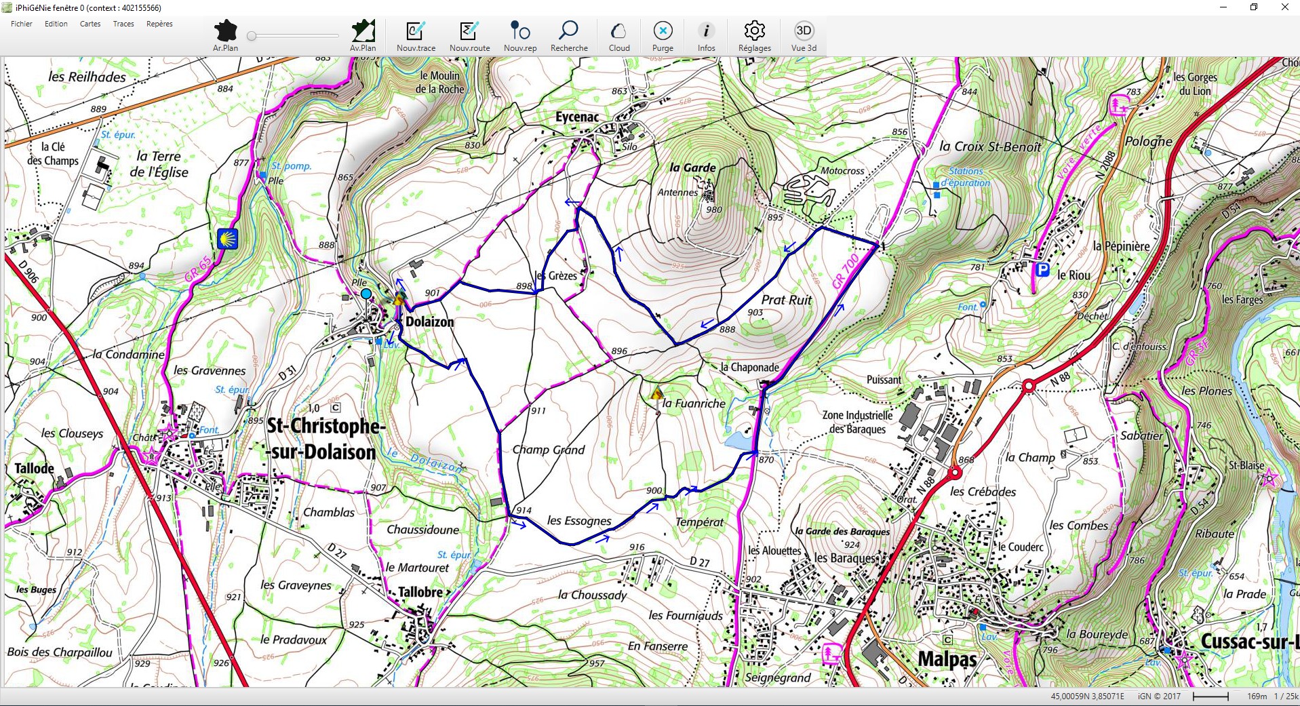The height and width of the screenshot is (706, 1300).
Task: Click the blue parking sign near le Riou
Action: coord(1042,271)
